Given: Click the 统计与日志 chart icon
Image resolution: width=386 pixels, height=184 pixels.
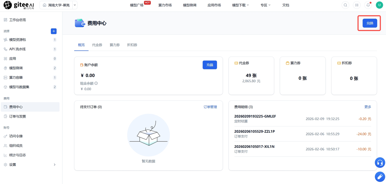Looking at the screenshot, I should click(5, 155).
